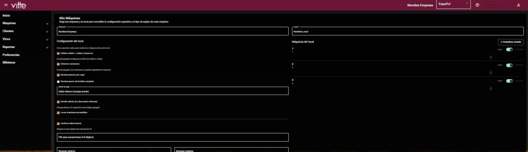Open the Local selector field
528x152 pixels.
(x=408, y=31)
